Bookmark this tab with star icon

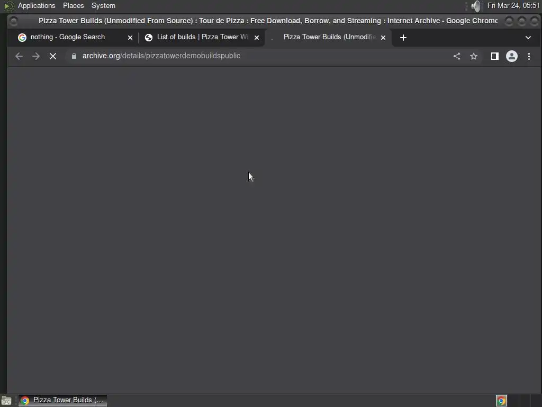[474, 56]
